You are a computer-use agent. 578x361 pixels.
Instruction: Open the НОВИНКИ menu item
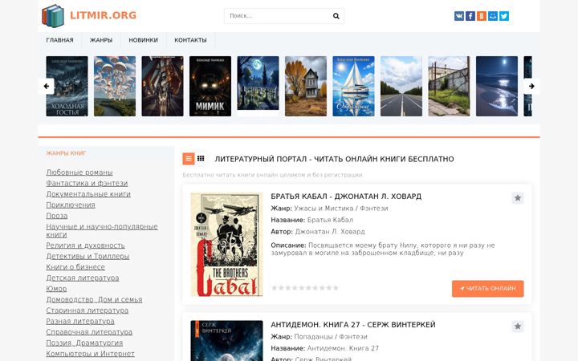[144, 40]
